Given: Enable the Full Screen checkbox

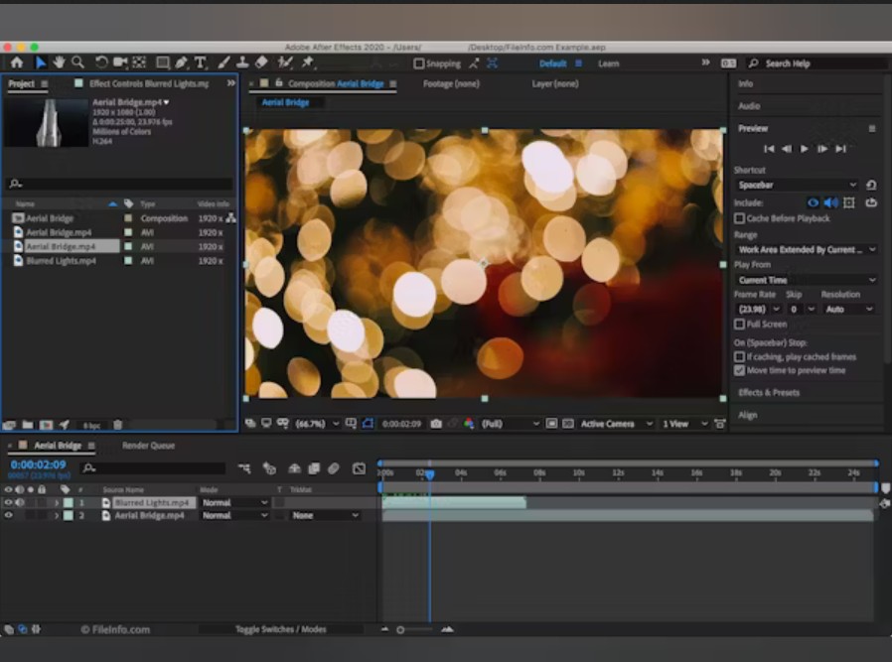Looking at the screenshot, I should [x=740, y=324].
